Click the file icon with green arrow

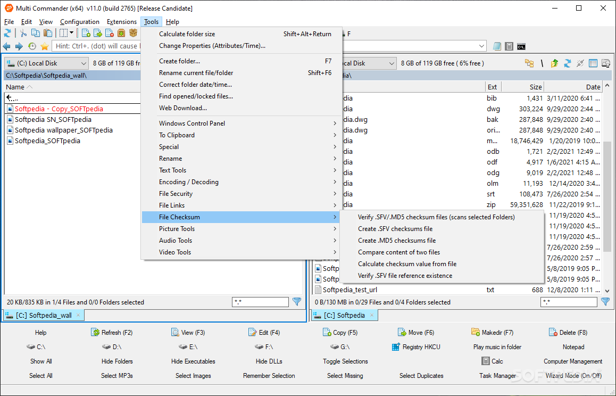click(97, 34)
